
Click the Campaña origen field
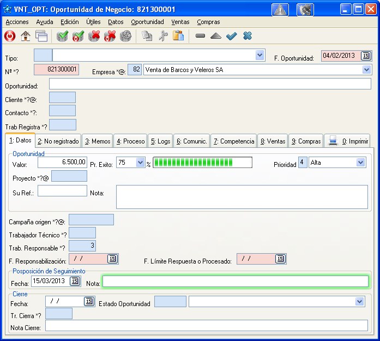pyautogui.click(x=91, y=220)
